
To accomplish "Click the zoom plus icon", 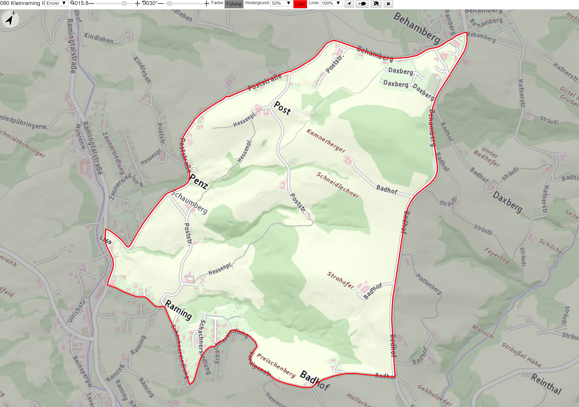I will click(137, 3).
